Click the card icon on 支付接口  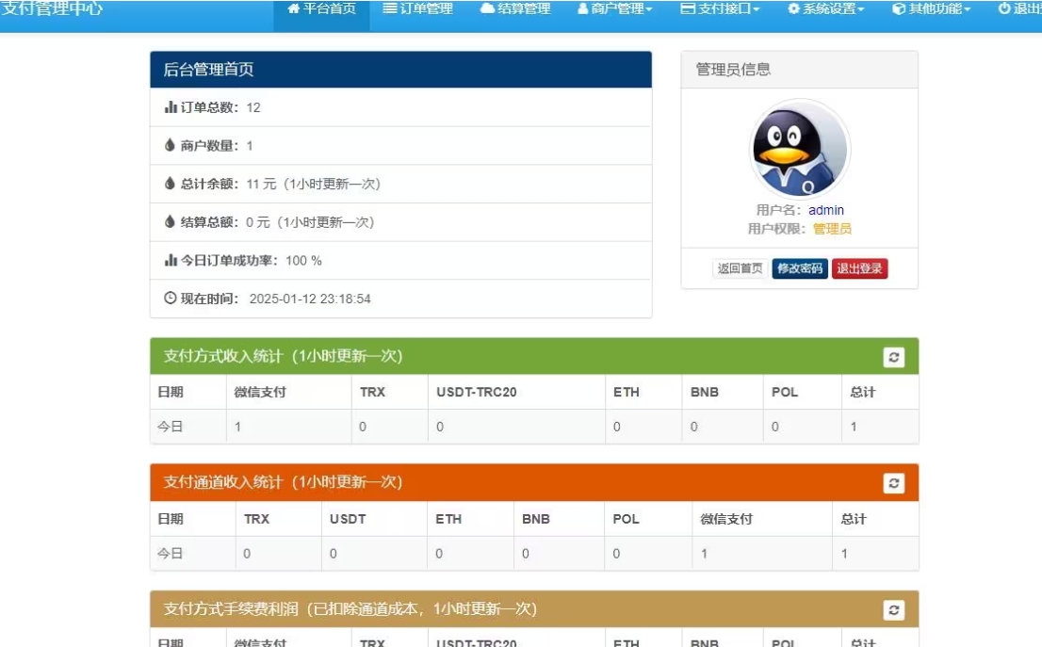pos(689,10)
